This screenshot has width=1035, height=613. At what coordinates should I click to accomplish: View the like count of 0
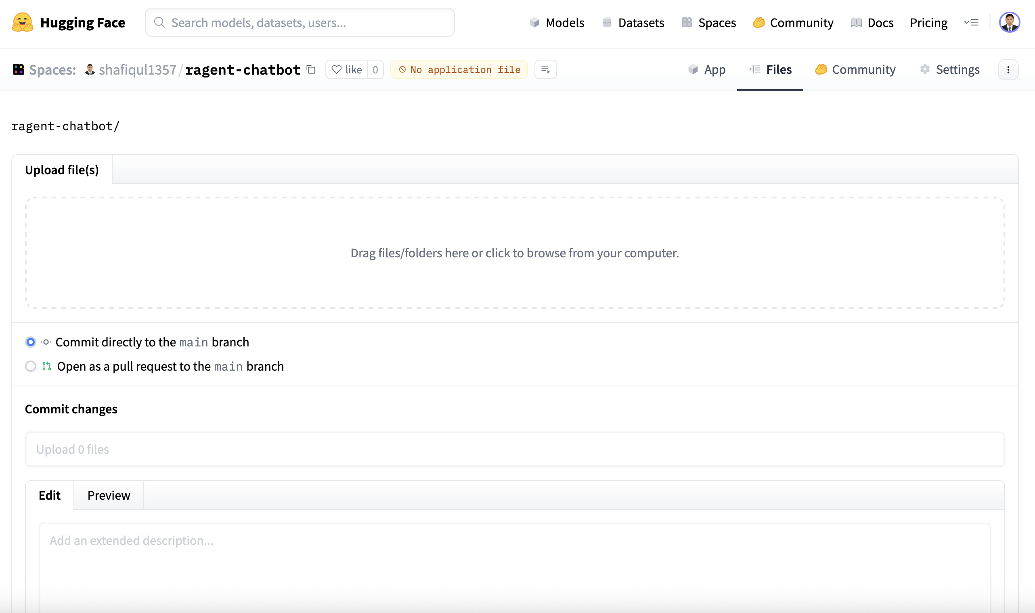[x=375, y=69]
